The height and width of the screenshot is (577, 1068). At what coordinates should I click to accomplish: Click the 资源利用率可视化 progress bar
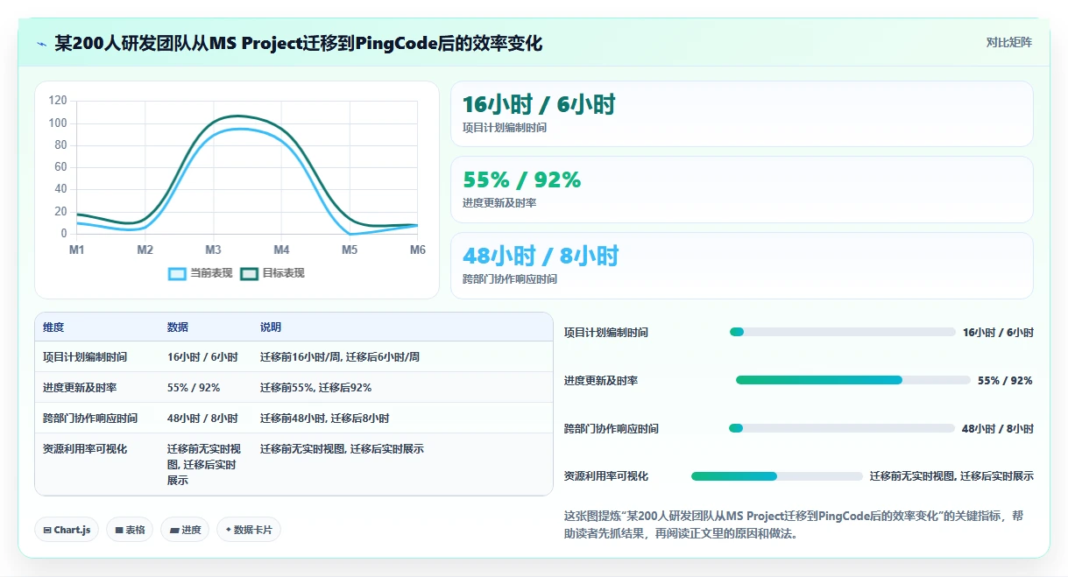(777, 476)
